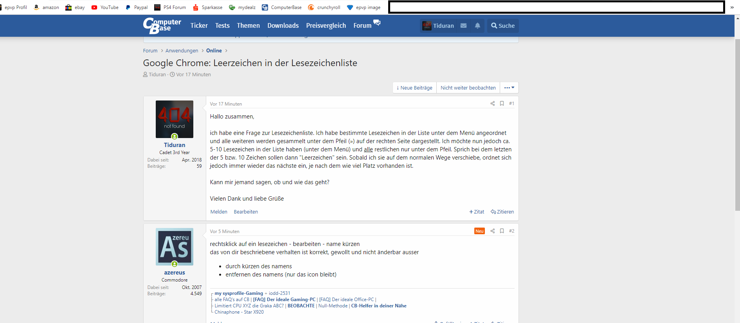The image size is (740, 323).
Task: Open Limitiert CPU XYZ die Graka ABC link
Action: point(249,306)
